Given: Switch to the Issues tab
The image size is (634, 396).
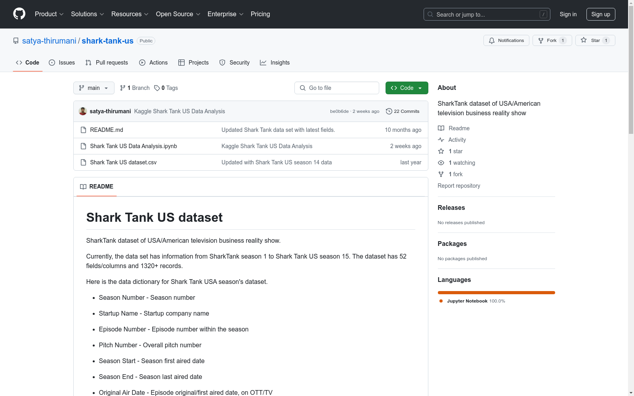Looking at the screenshot, I should point(62,63).
